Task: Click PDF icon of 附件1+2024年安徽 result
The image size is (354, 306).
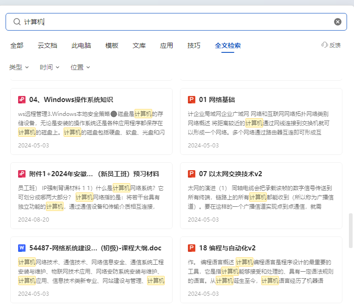Action: (x=22, y=174)
